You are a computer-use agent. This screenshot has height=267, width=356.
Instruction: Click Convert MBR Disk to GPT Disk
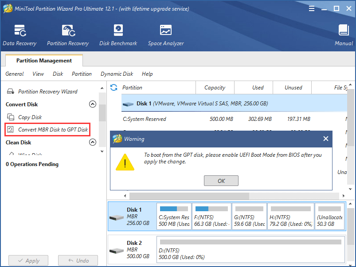tap(53, 130)
